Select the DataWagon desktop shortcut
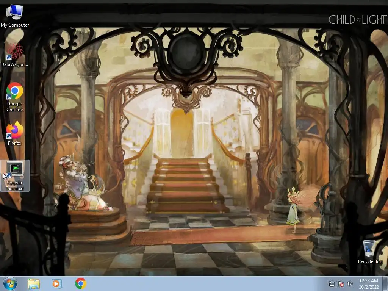The image size is (388, 291). click(x=15, y=55)
